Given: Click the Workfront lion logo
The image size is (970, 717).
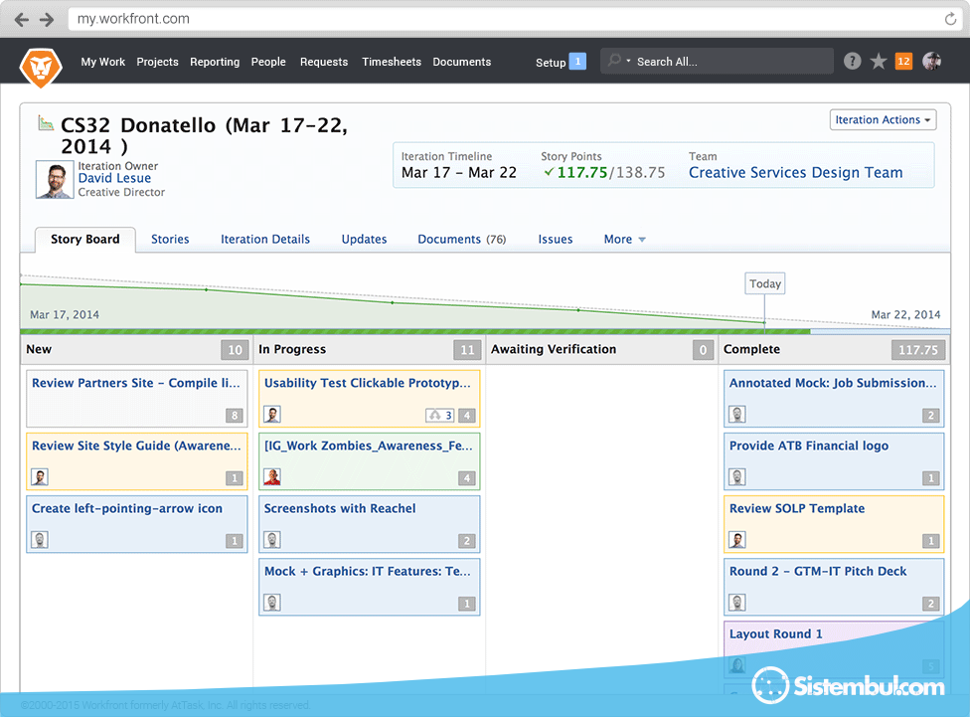Looking at the screenshot, I should pyautogui.click(x=41, y=68).
